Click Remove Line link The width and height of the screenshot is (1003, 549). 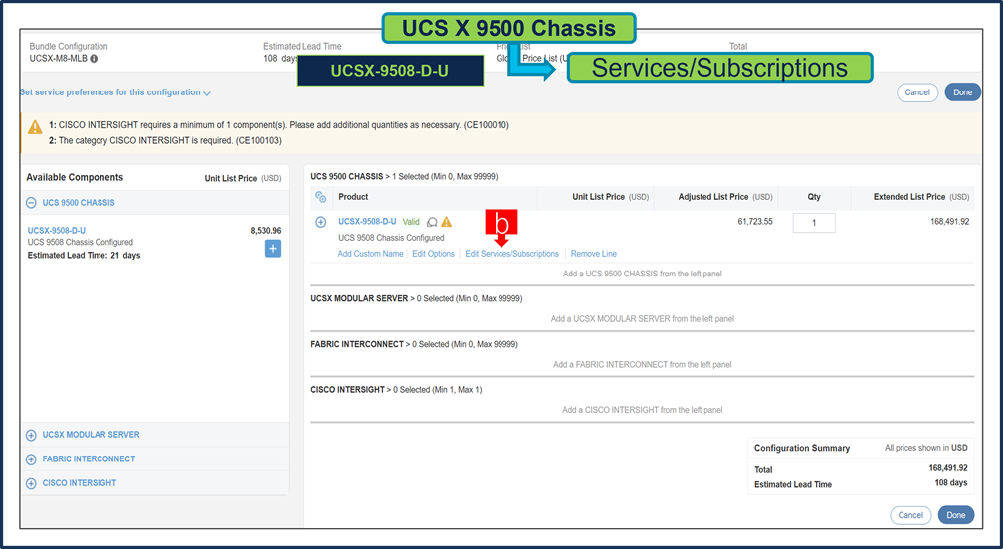(594, 254)
